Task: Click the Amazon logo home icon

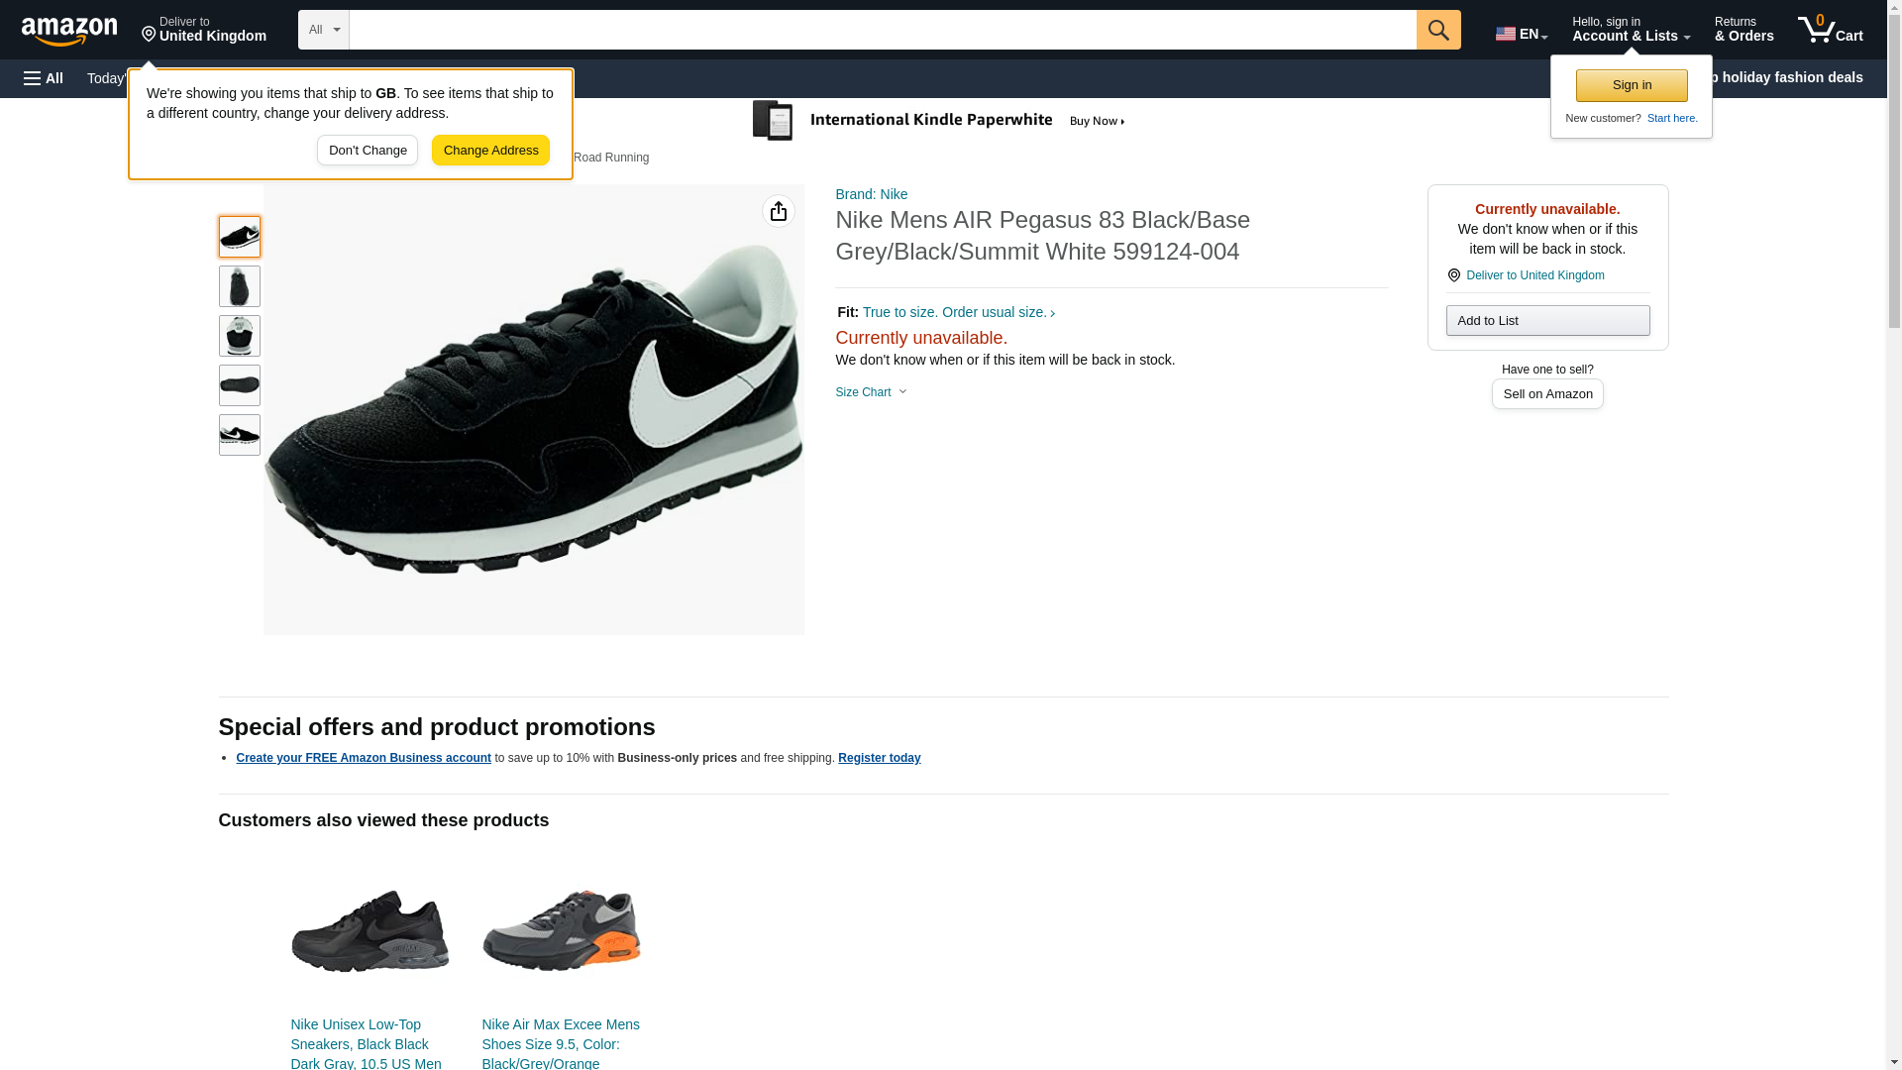Action: click(x=69, y=31)
